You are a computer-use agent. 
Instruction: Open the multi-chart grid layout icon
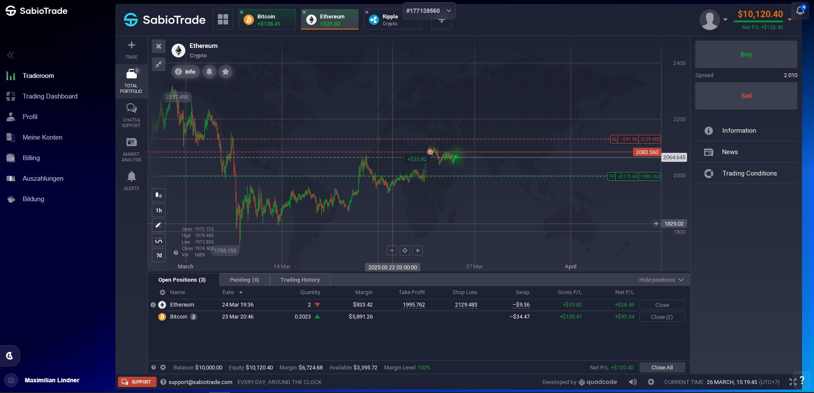(x=223, y=19)
